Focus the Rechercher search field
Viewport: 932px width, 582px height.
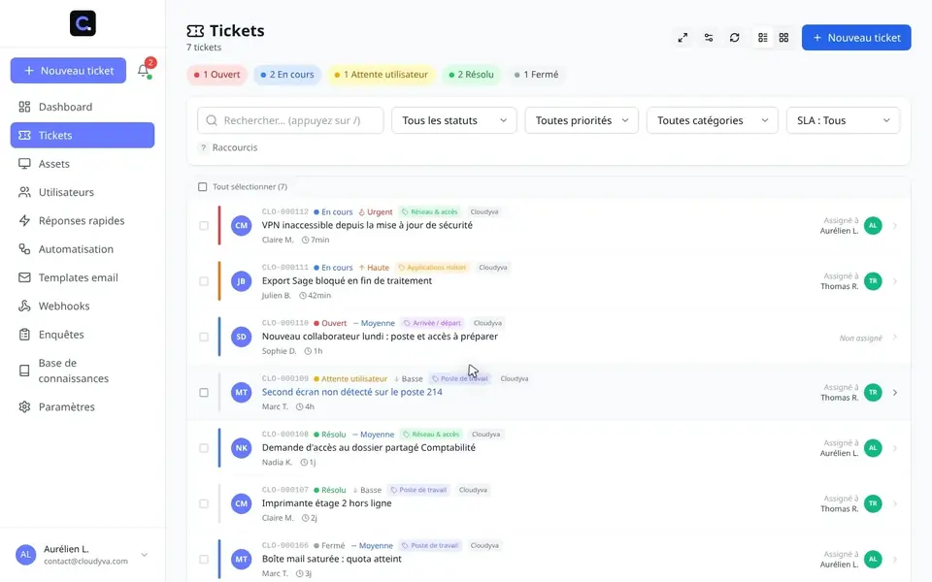(x=290, y=120)
